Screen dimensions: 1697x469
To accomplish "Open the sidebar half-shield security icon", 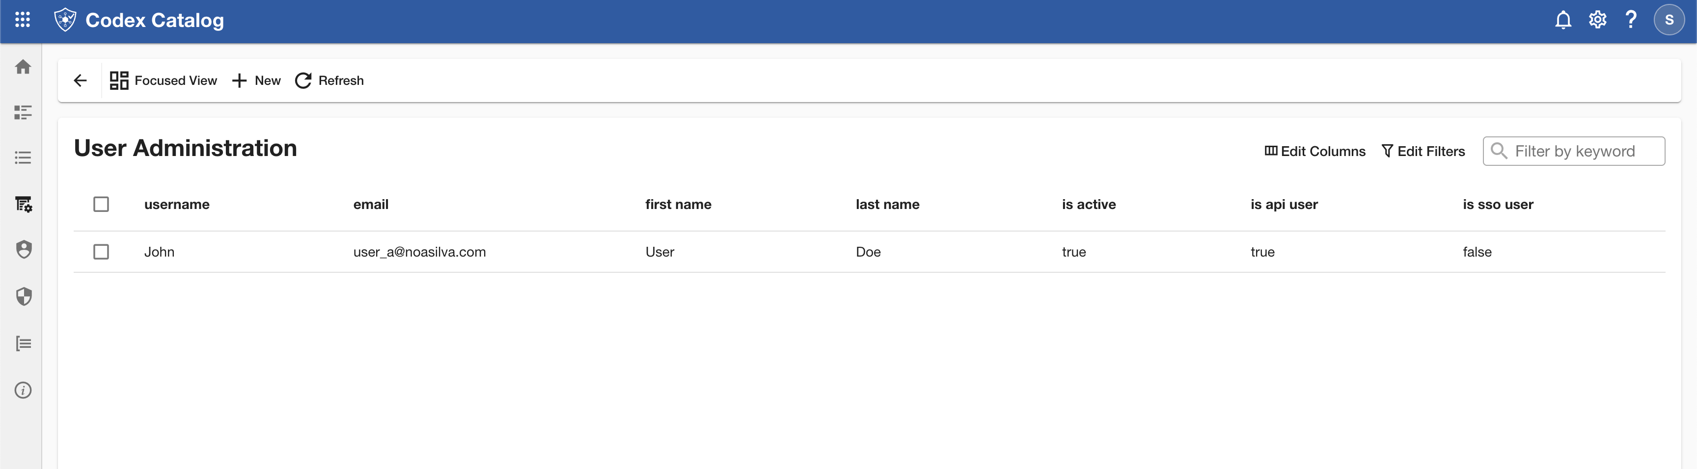I will tap(24, 297).
